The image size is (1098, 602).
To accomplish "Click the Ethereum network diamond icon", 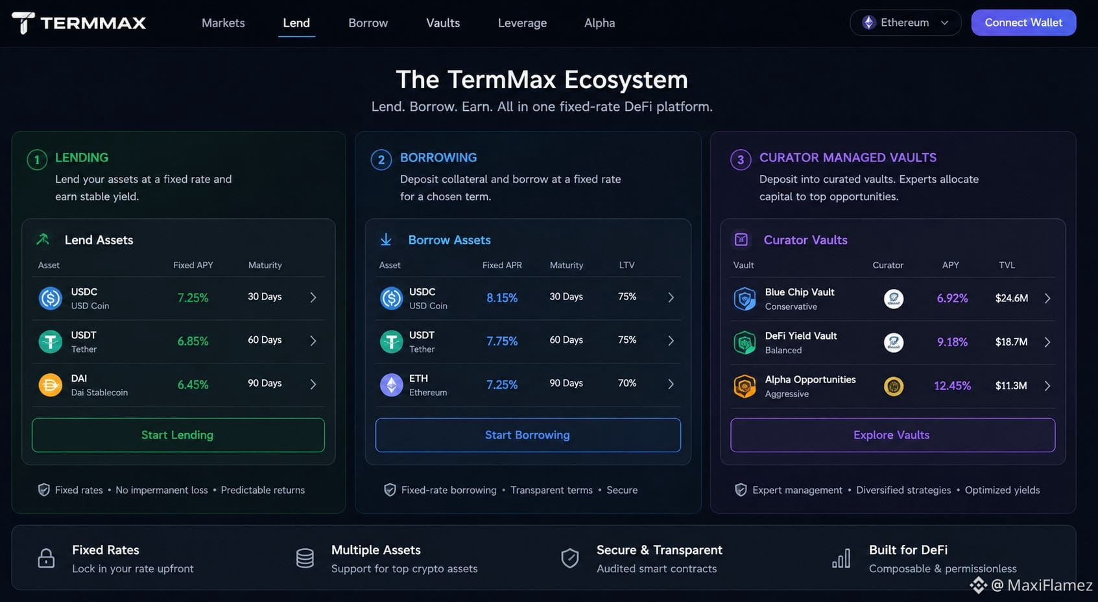I will pos(868,23).
